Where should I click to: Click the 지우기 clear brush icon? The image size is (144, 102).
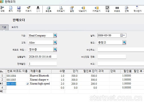(x=28, y=8)
